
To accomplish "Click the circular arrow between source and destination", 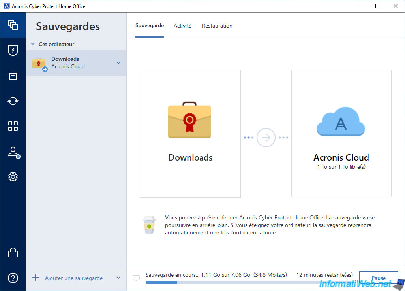I will 266,138.
